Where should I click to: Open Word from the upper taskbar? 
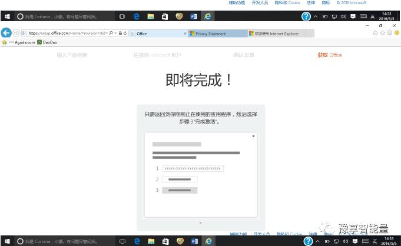tap(194, 16)
